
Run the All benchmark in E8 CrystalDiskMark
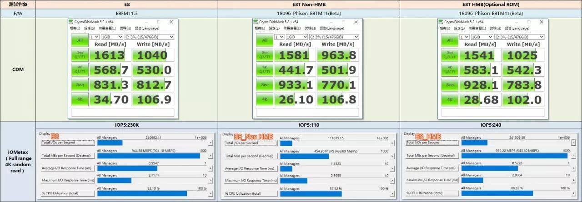click(x=79, y=40)
